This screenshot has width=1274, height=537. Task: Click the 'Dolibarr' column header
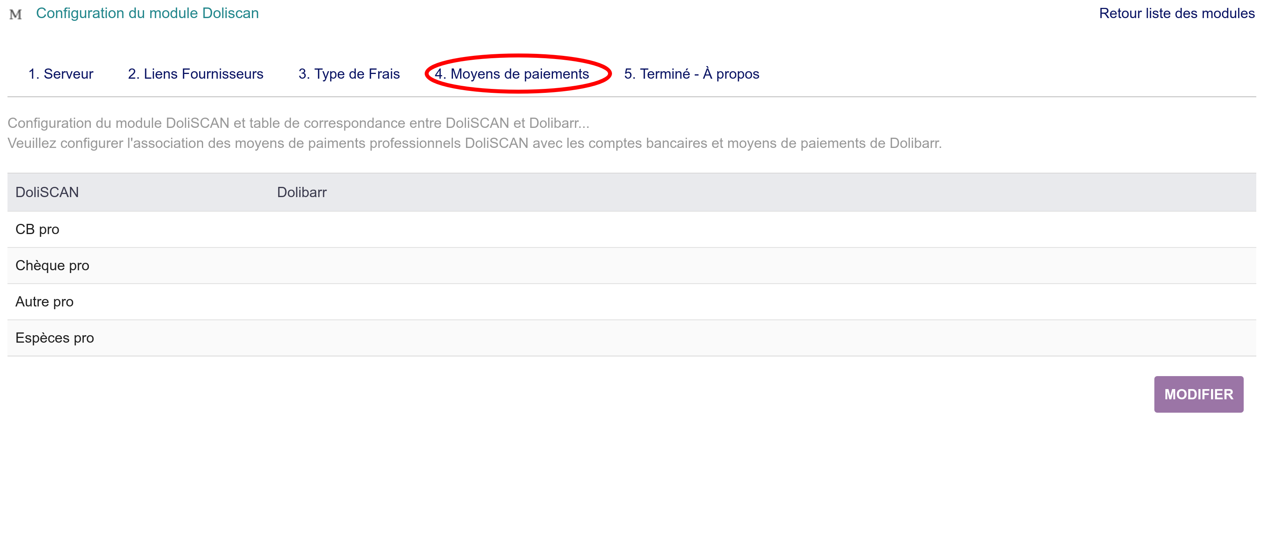pos(302,192)
